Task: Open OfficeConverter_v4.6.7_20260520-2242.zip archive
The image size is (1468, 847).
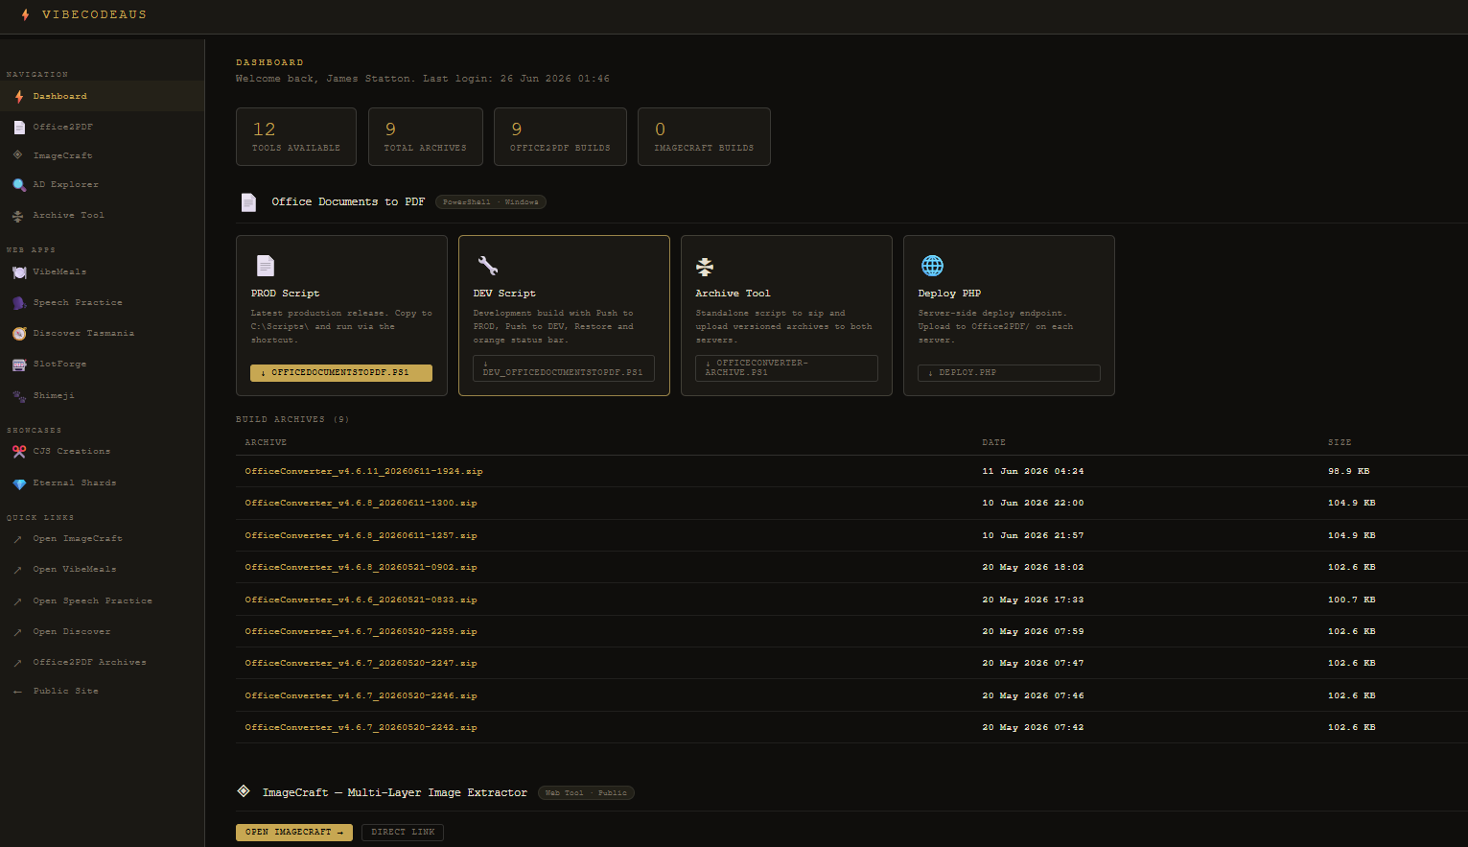Action: click(361, 728)
